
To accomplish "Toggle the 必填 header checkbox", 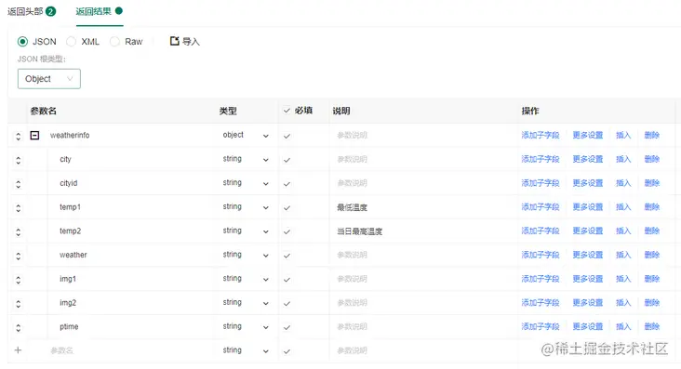I will pos(287,111).
